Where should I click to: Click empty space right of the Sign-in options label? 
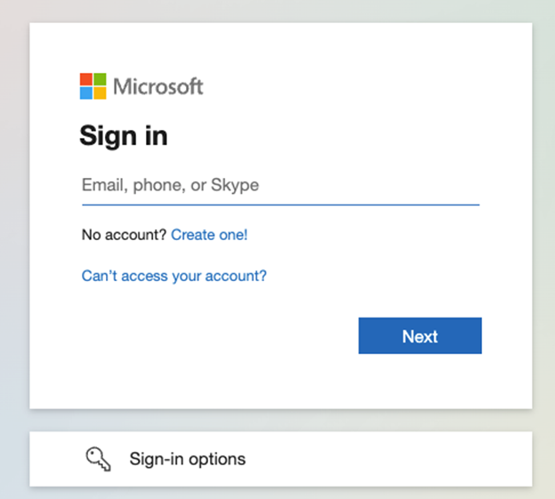tap(390, 459)
